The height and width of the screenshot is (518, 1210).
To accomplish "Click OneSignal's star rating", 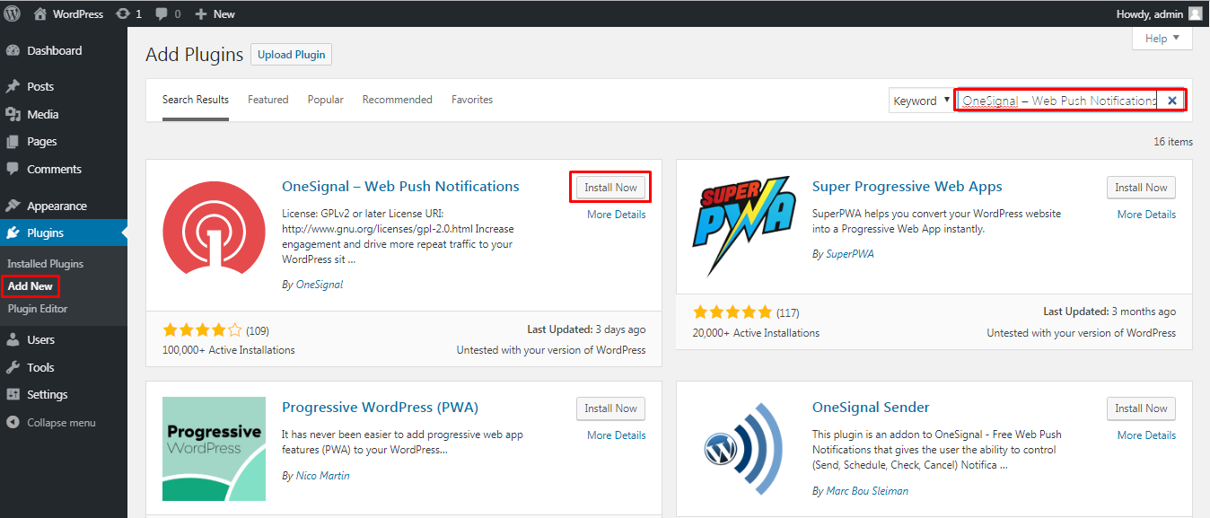I will pyautogui.click(x=202, y=329).
